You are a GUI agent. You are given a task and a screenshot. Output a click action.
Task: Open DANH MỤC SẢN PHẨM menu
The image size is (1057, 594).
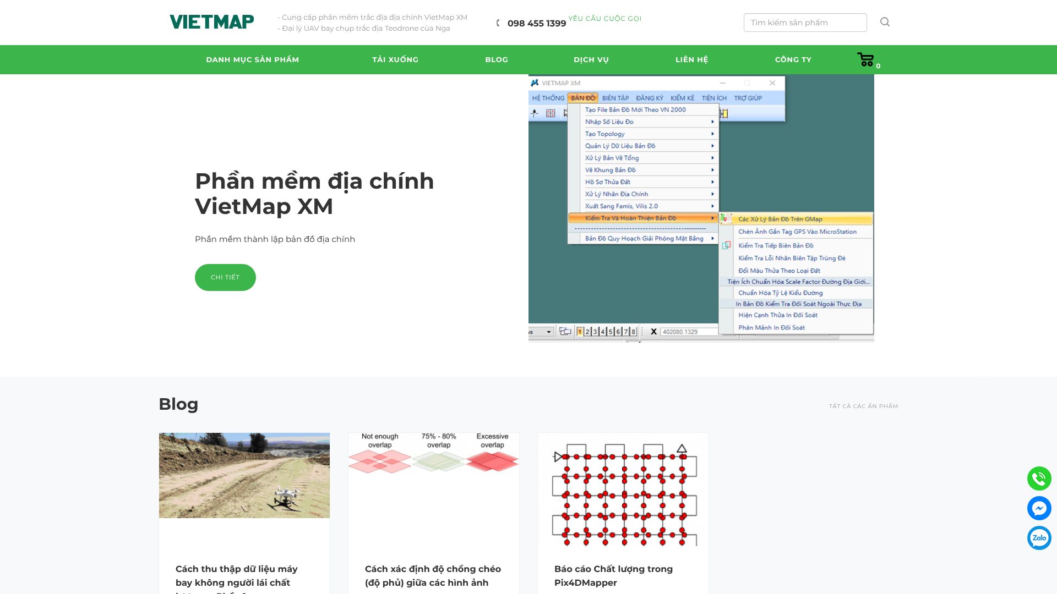[253, 59]
